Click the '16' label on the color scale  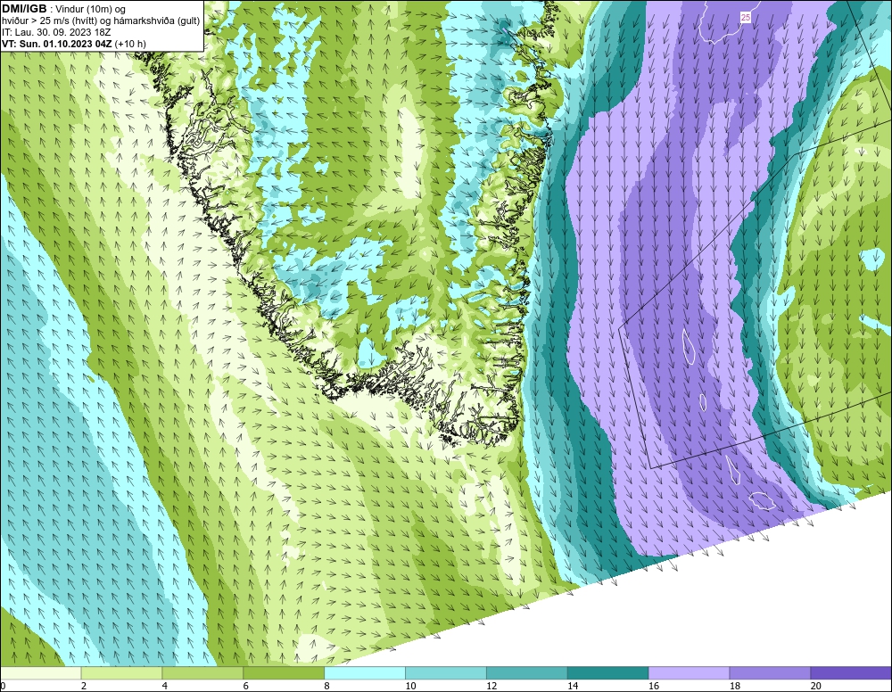654,686
